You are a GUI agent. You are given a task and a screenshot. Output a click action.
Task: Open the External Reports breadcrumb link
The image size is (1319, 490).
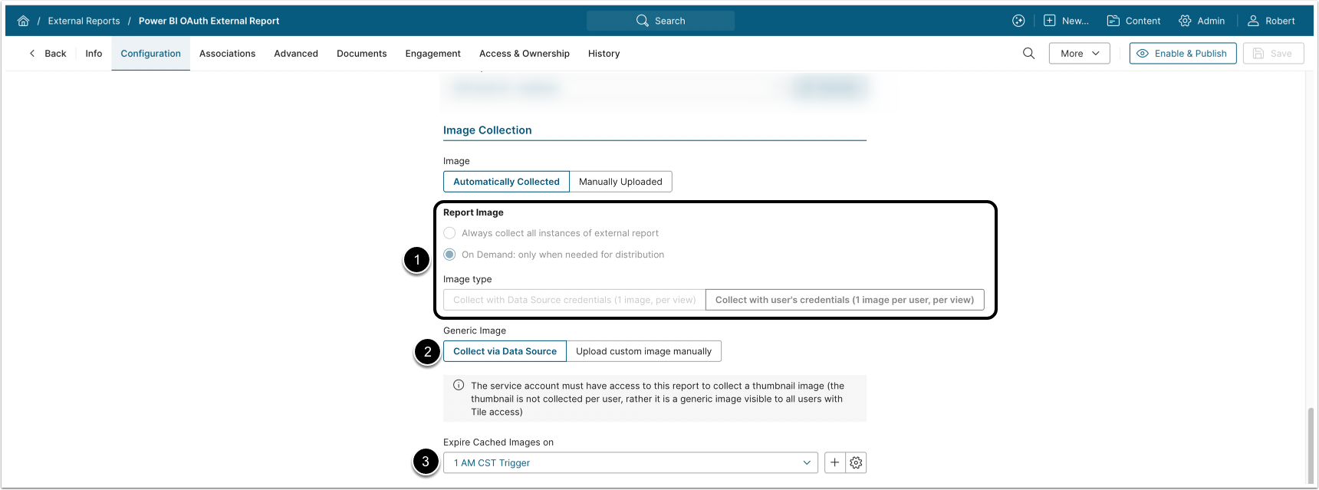click(84, 21)
